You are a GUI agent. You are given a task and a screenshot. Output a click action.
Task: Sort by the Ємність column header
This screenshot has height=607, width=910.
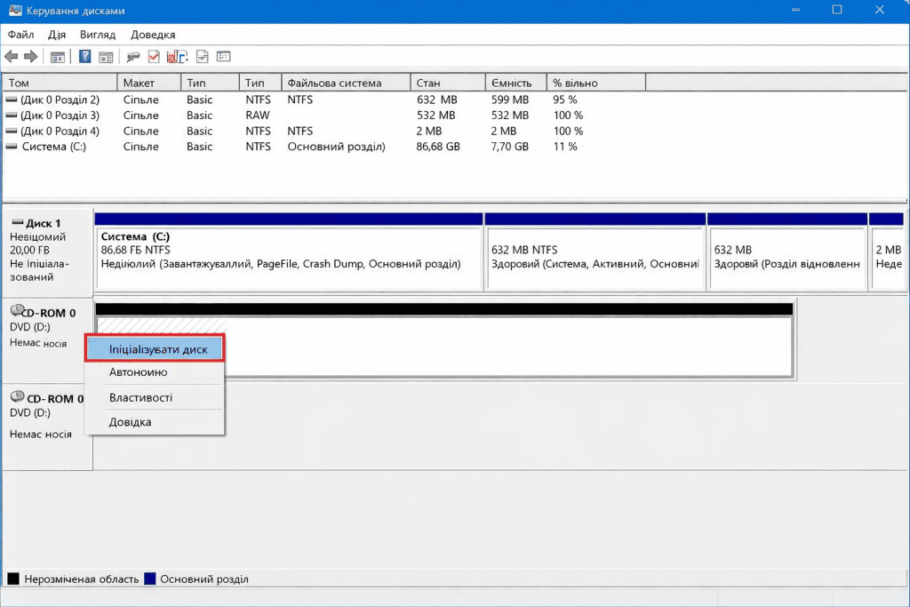coord(512,83)
